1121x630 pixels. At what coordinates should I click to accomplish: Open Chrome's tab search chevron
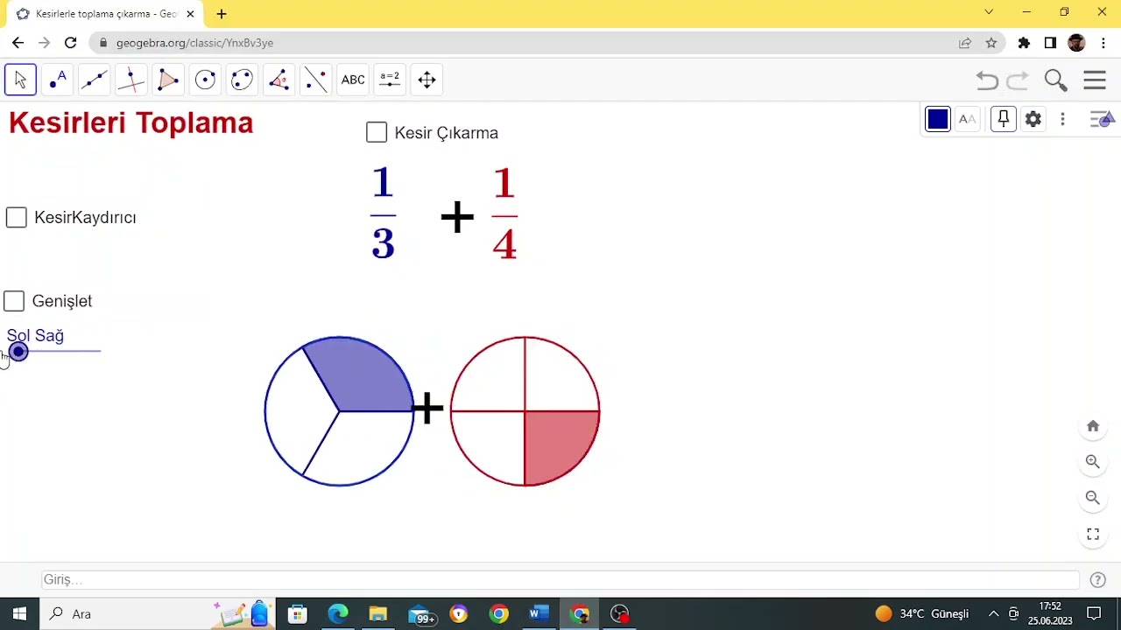(x=989, y=12)
